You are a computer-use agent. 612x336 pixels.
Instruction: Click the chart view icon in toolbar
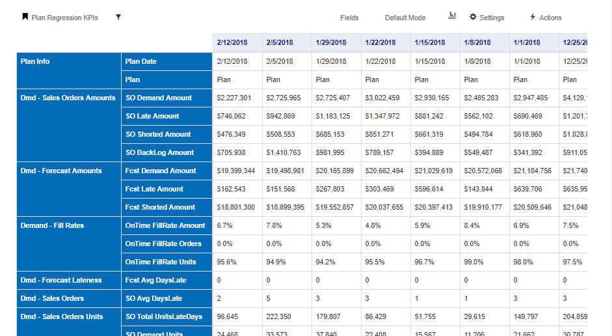click(452, 17)
